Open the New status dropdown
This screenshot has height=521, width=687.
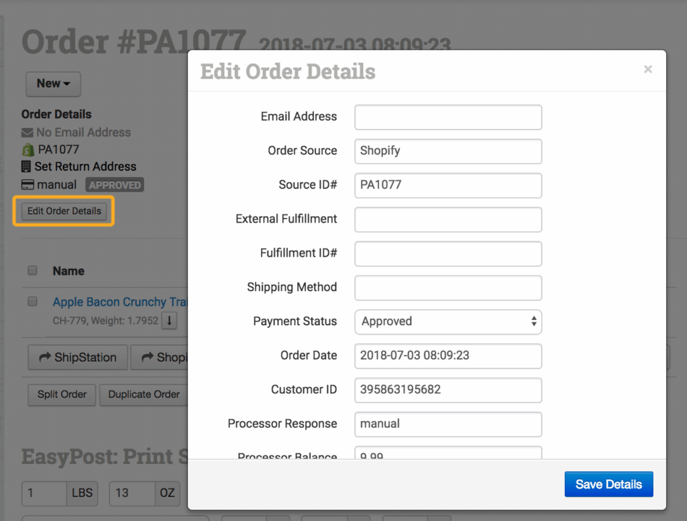[x=53, y=84]
